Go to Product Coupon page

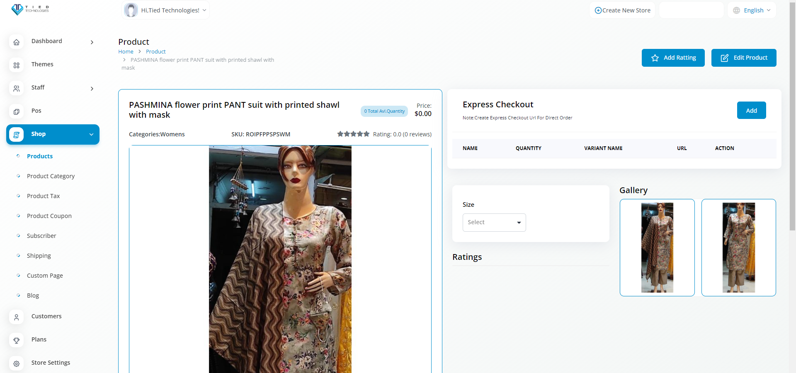pos(49,216)
